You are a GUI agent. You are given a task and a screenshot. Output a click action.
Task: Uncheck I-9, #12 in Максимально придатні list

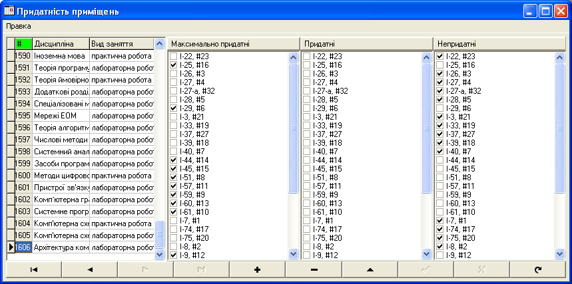(x=174, y=255)
